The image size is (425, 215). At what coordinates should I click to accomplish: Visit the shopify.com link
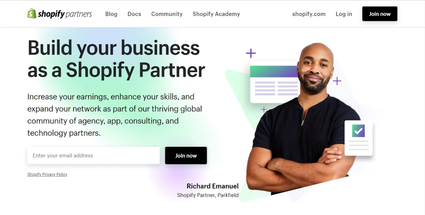(309, 14)
